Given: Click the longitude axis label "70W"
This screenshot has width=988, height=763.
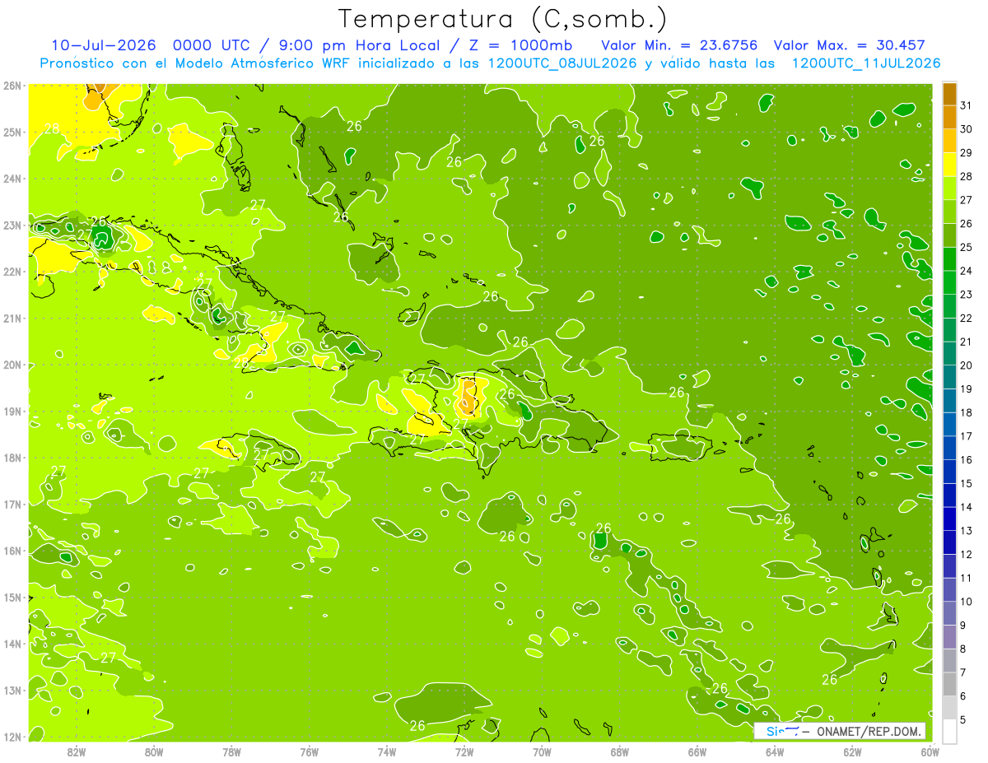Looking at the screenshot, I should coord(542,751).
